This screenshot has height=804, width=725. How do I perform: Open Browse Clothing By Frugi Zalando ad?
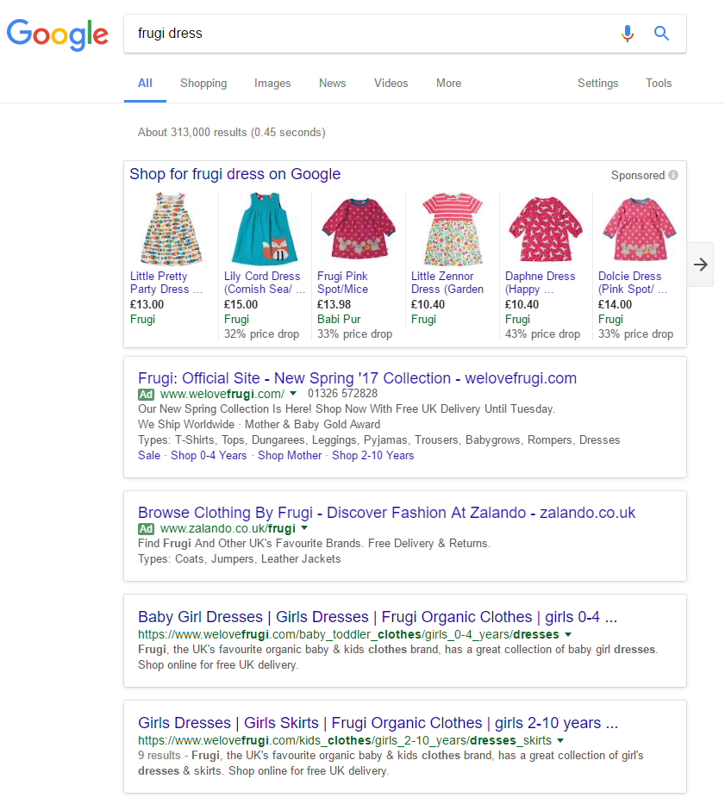click(x=386, y=512)
